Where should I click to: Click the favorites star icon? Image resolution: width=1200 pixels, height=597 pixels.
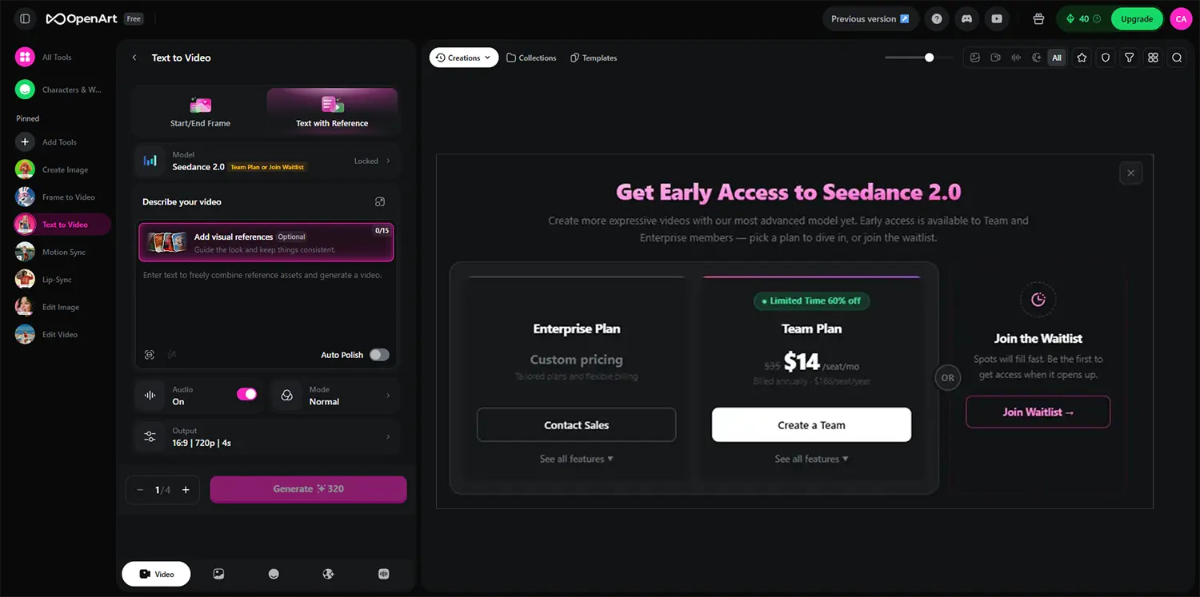(1082, 58)
